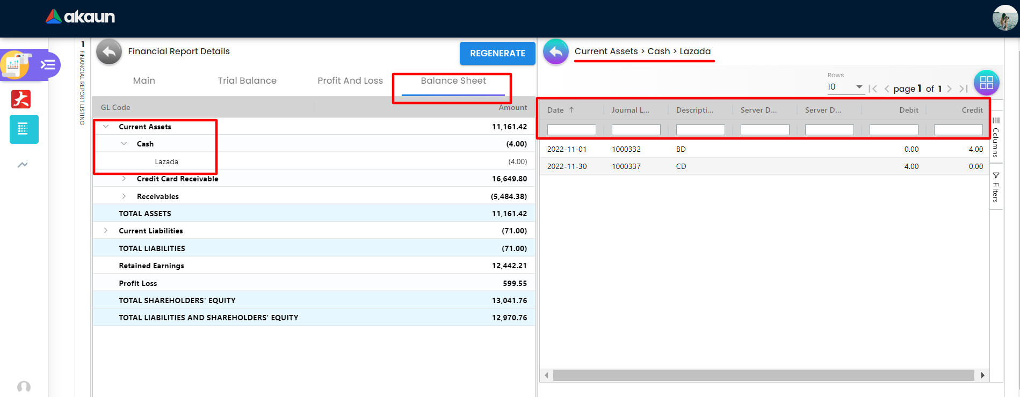Screen dimensions: 1020x397
Task: Open the user profile avatar at top right
Action: [1004, 18]
